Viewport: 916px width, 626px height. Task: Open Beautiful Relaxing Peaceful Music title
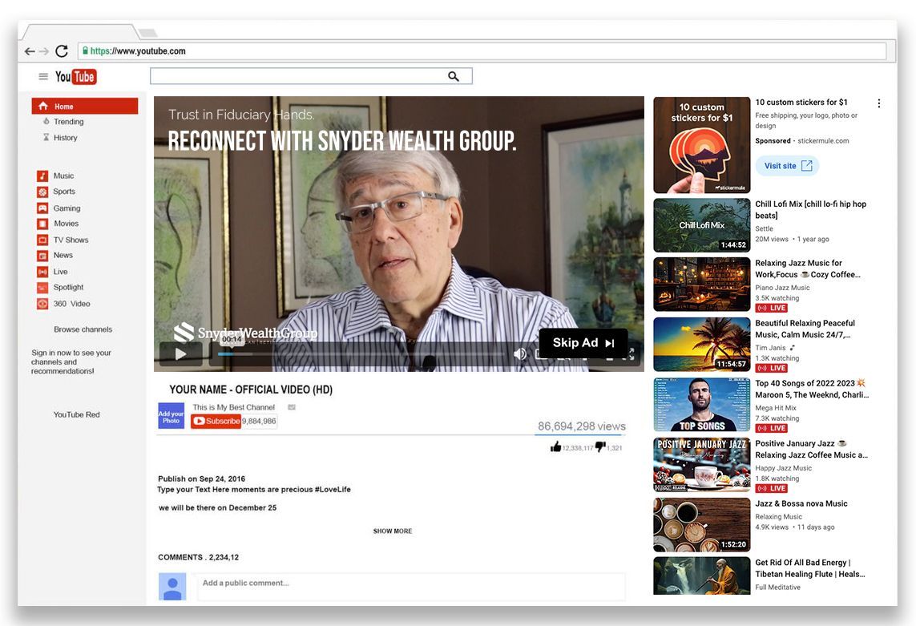click(805, 329)
